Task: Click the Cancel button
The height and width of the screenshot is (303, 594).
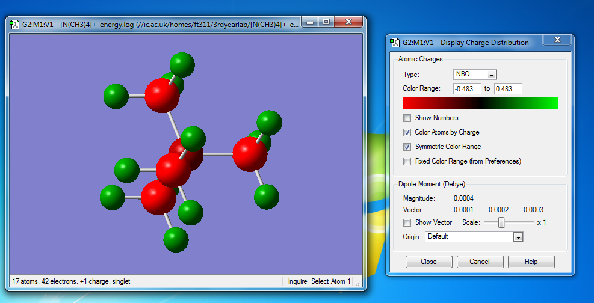Action: point(480,262)
